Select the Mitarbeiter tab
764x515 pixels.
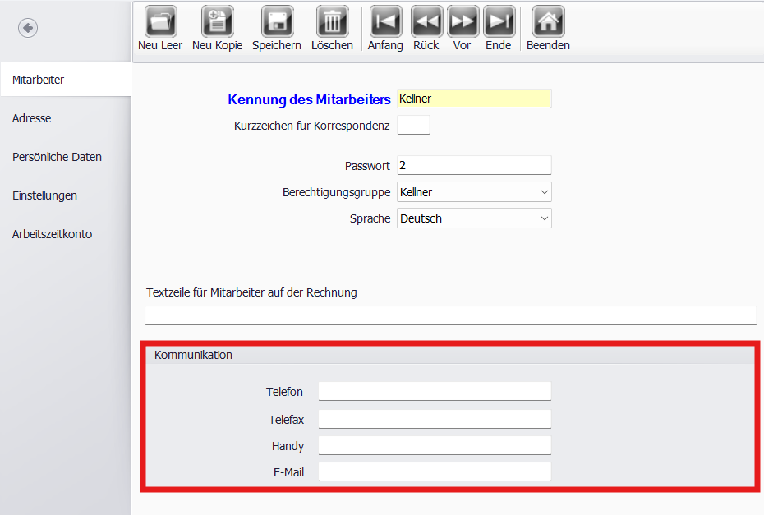tap(66, 80)
